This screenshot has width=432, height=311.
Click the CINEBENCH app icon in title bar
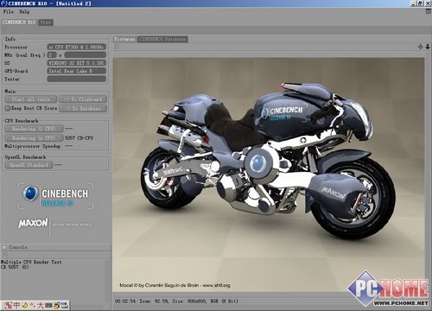[4, 3]
